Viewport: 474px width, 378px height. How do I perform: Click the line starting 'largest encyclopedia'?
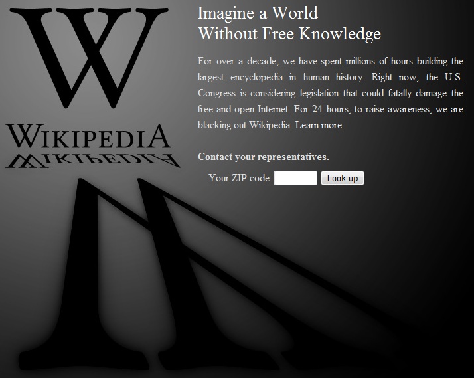point(331,77)
